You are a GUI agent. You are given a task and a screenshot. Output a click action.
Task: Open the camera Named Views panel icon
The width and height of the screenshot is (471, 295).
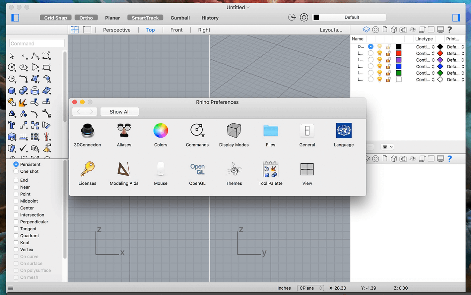click(x=403, y=29)
